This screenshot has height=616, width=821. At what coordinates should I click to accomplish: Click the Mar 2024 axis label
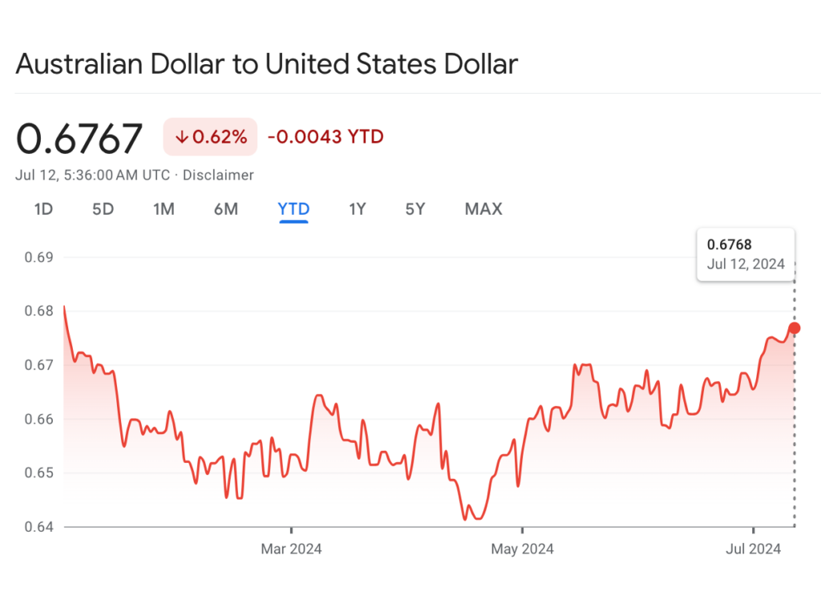(x=291, y=549)
